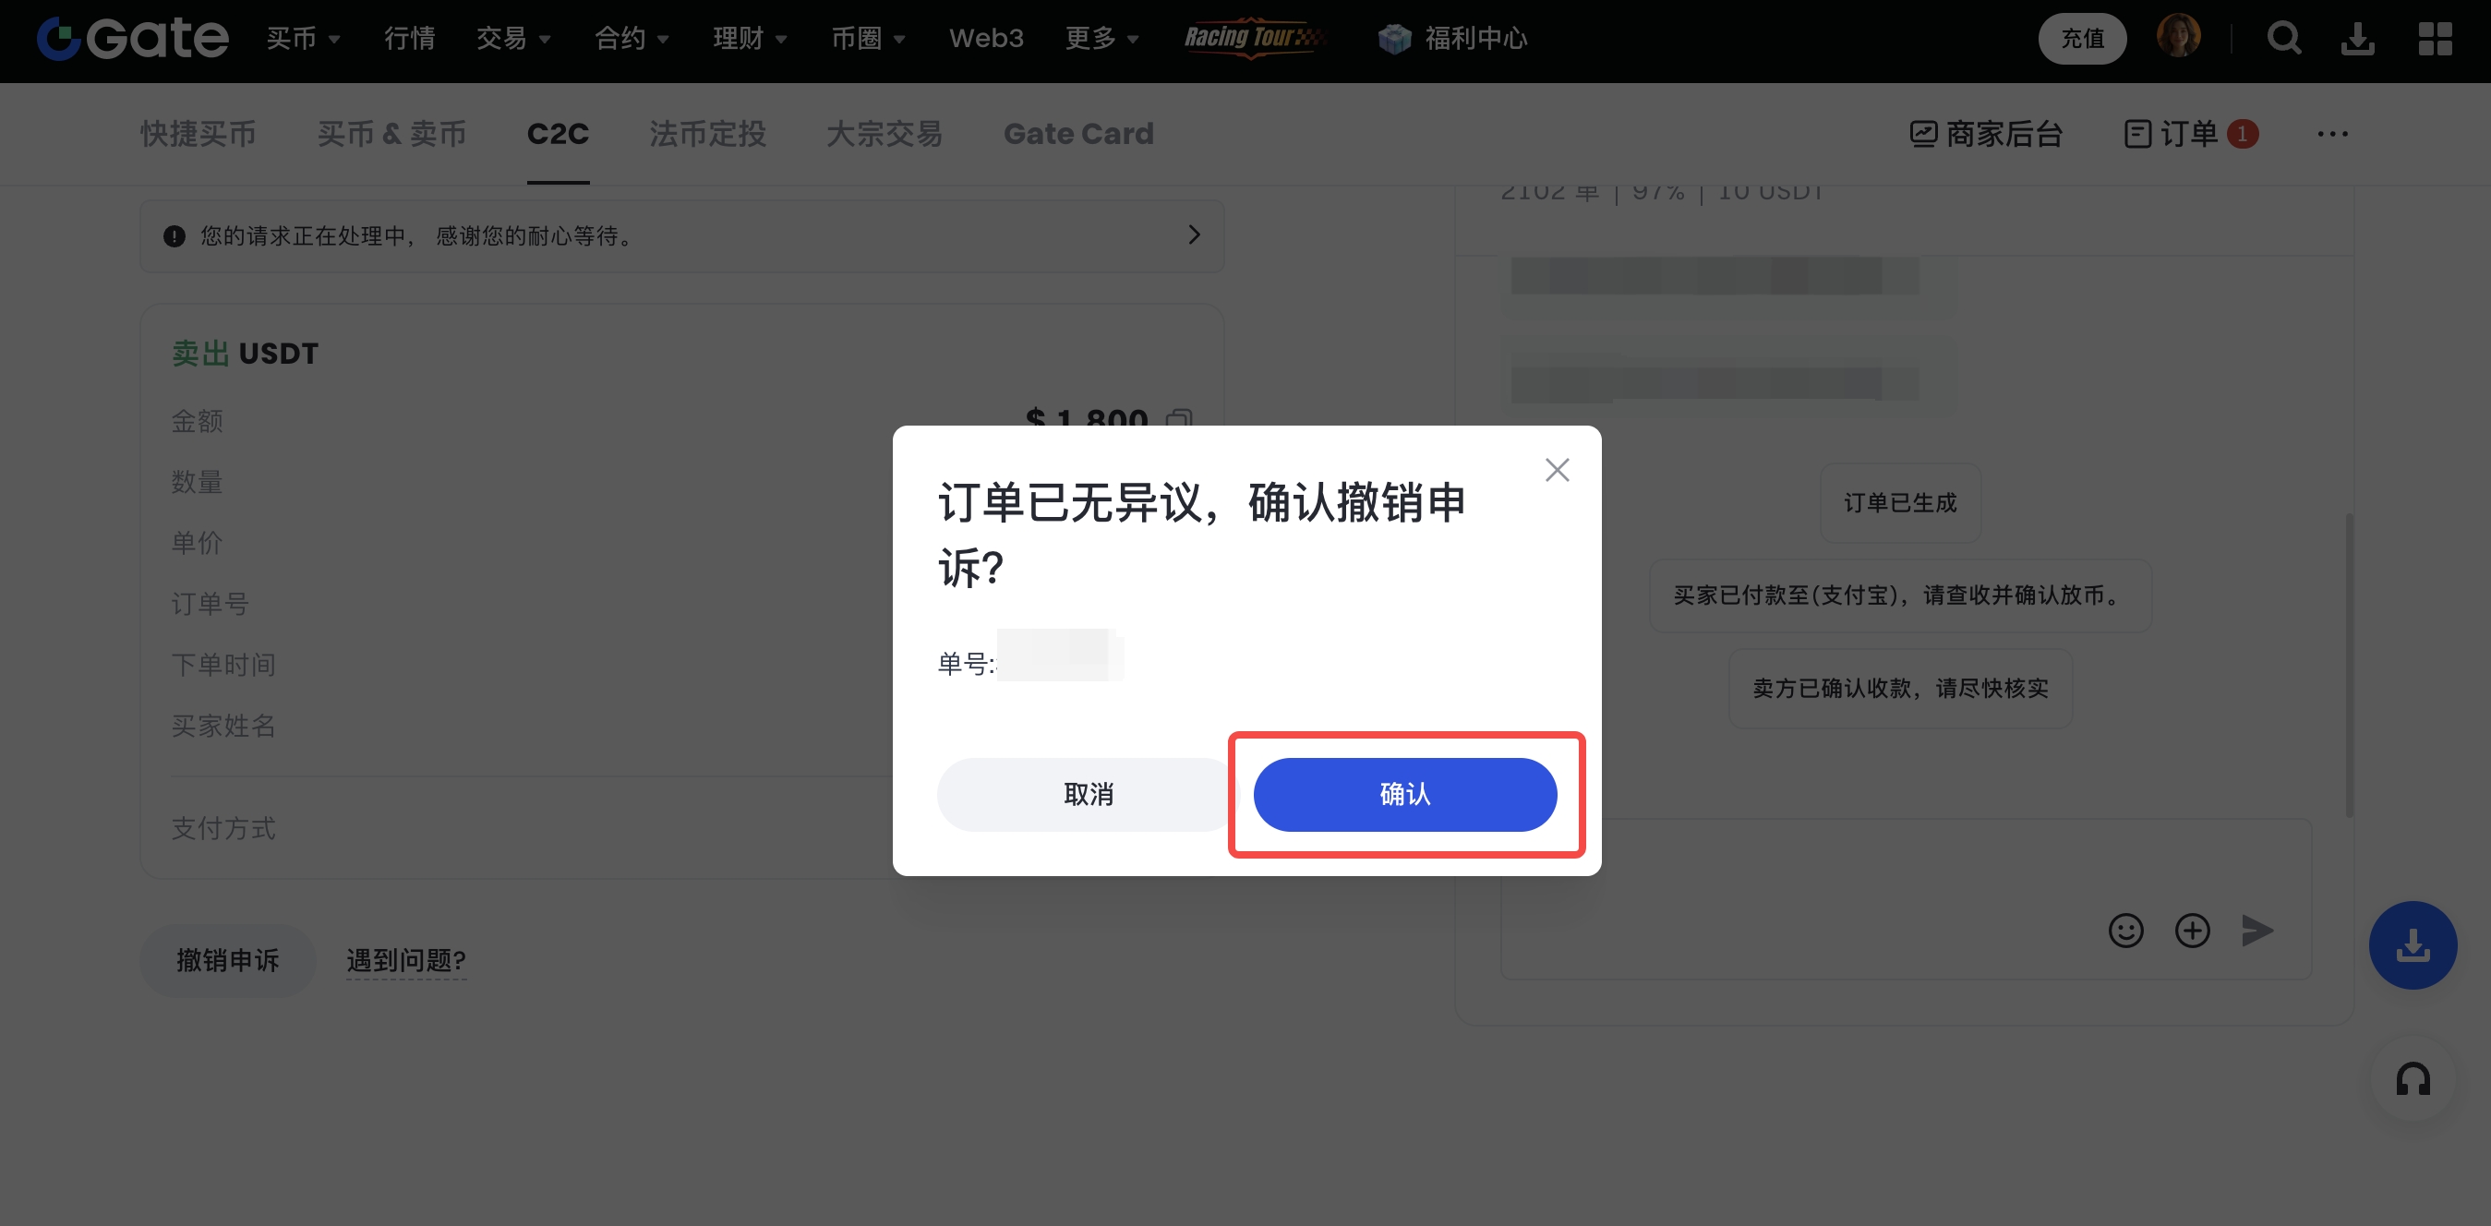Open the apps grid icon
Screen dimensions: 2491x1226
(x=2434, y=39)
